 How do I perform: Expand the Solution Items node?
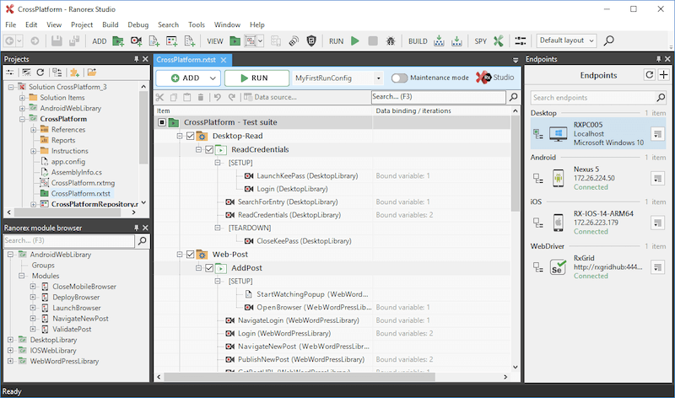22,98
